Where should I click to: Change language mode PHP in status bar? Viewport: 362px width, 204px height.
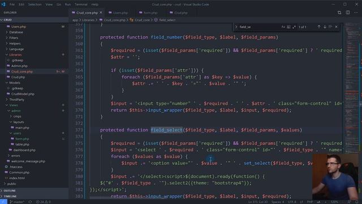[x=310, y=202]
